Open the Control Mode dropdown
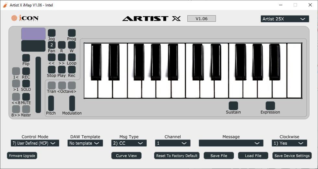Viewport: 318px width, 169px height. pyautogui.click(x=35, y=143)
